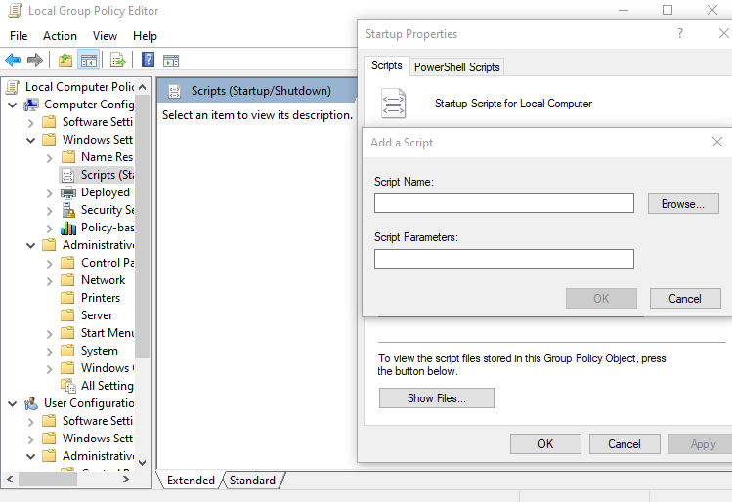732x502 pixels.
Task: Click the tree pane scroll right arrow
Action: coord(125,480)
